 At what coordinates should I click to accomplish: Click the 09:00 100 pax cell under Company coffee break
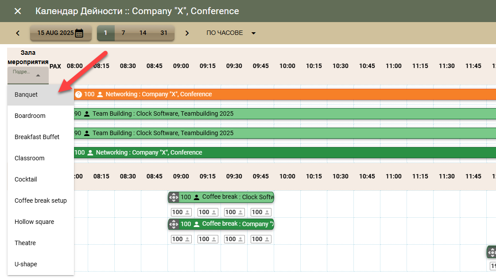pos(181,239)
